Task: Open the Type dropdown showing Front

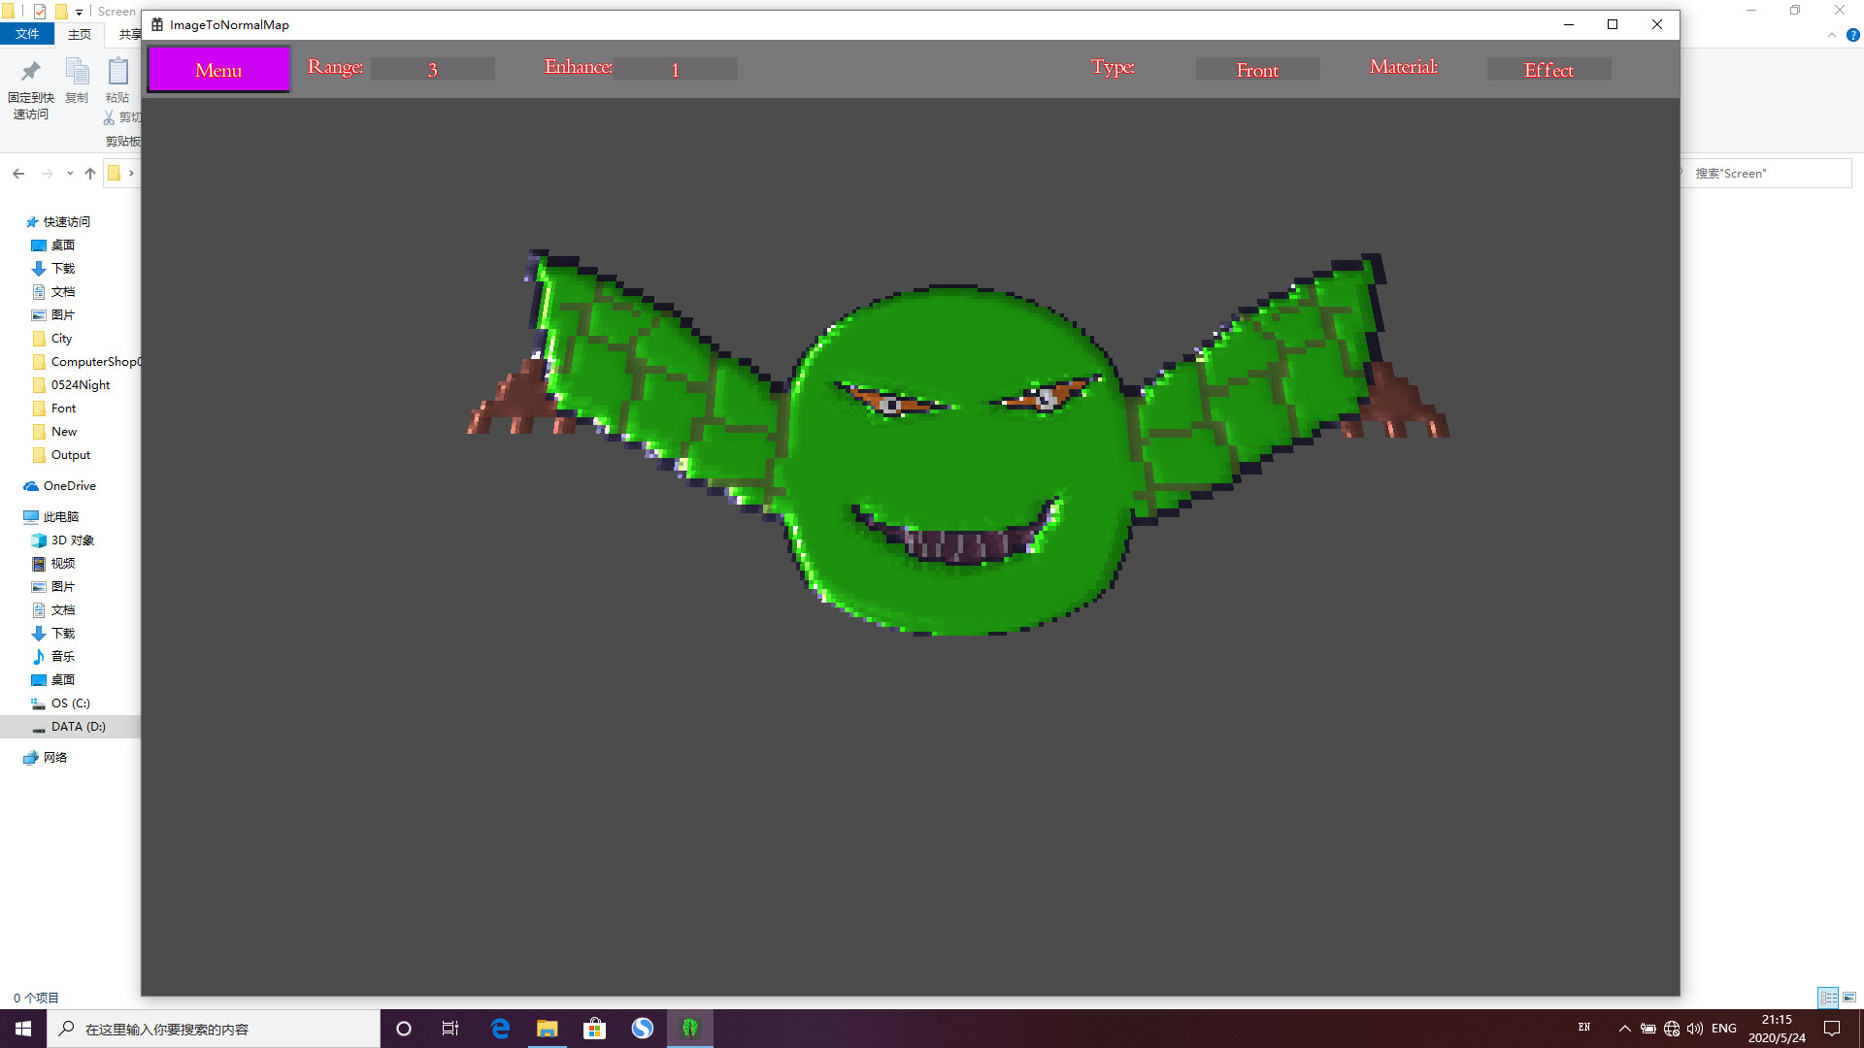Action: point(1257,69)
